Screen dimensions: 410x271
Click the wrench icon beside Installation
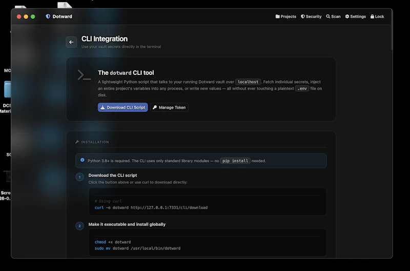point(77,142)
